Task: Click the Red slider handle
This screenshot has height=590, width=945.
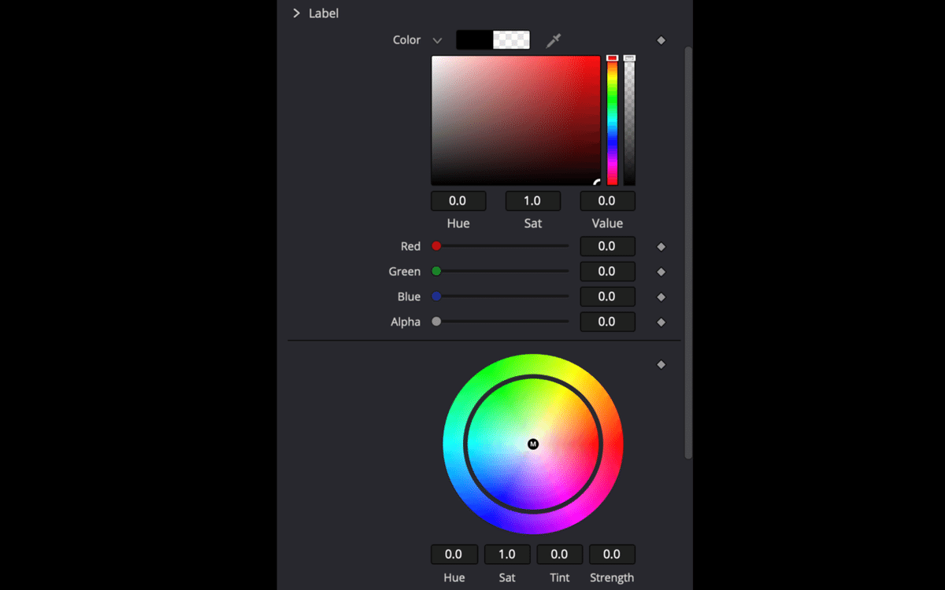Action: [436, 246]
